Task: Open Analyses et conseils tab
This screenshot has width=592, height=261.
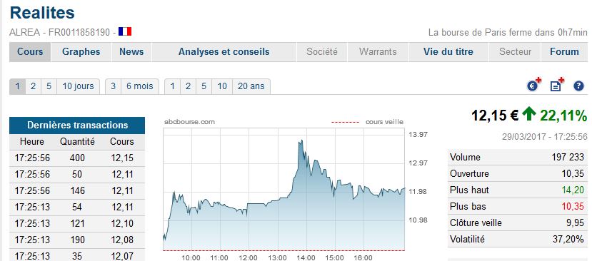Action: 224,51
